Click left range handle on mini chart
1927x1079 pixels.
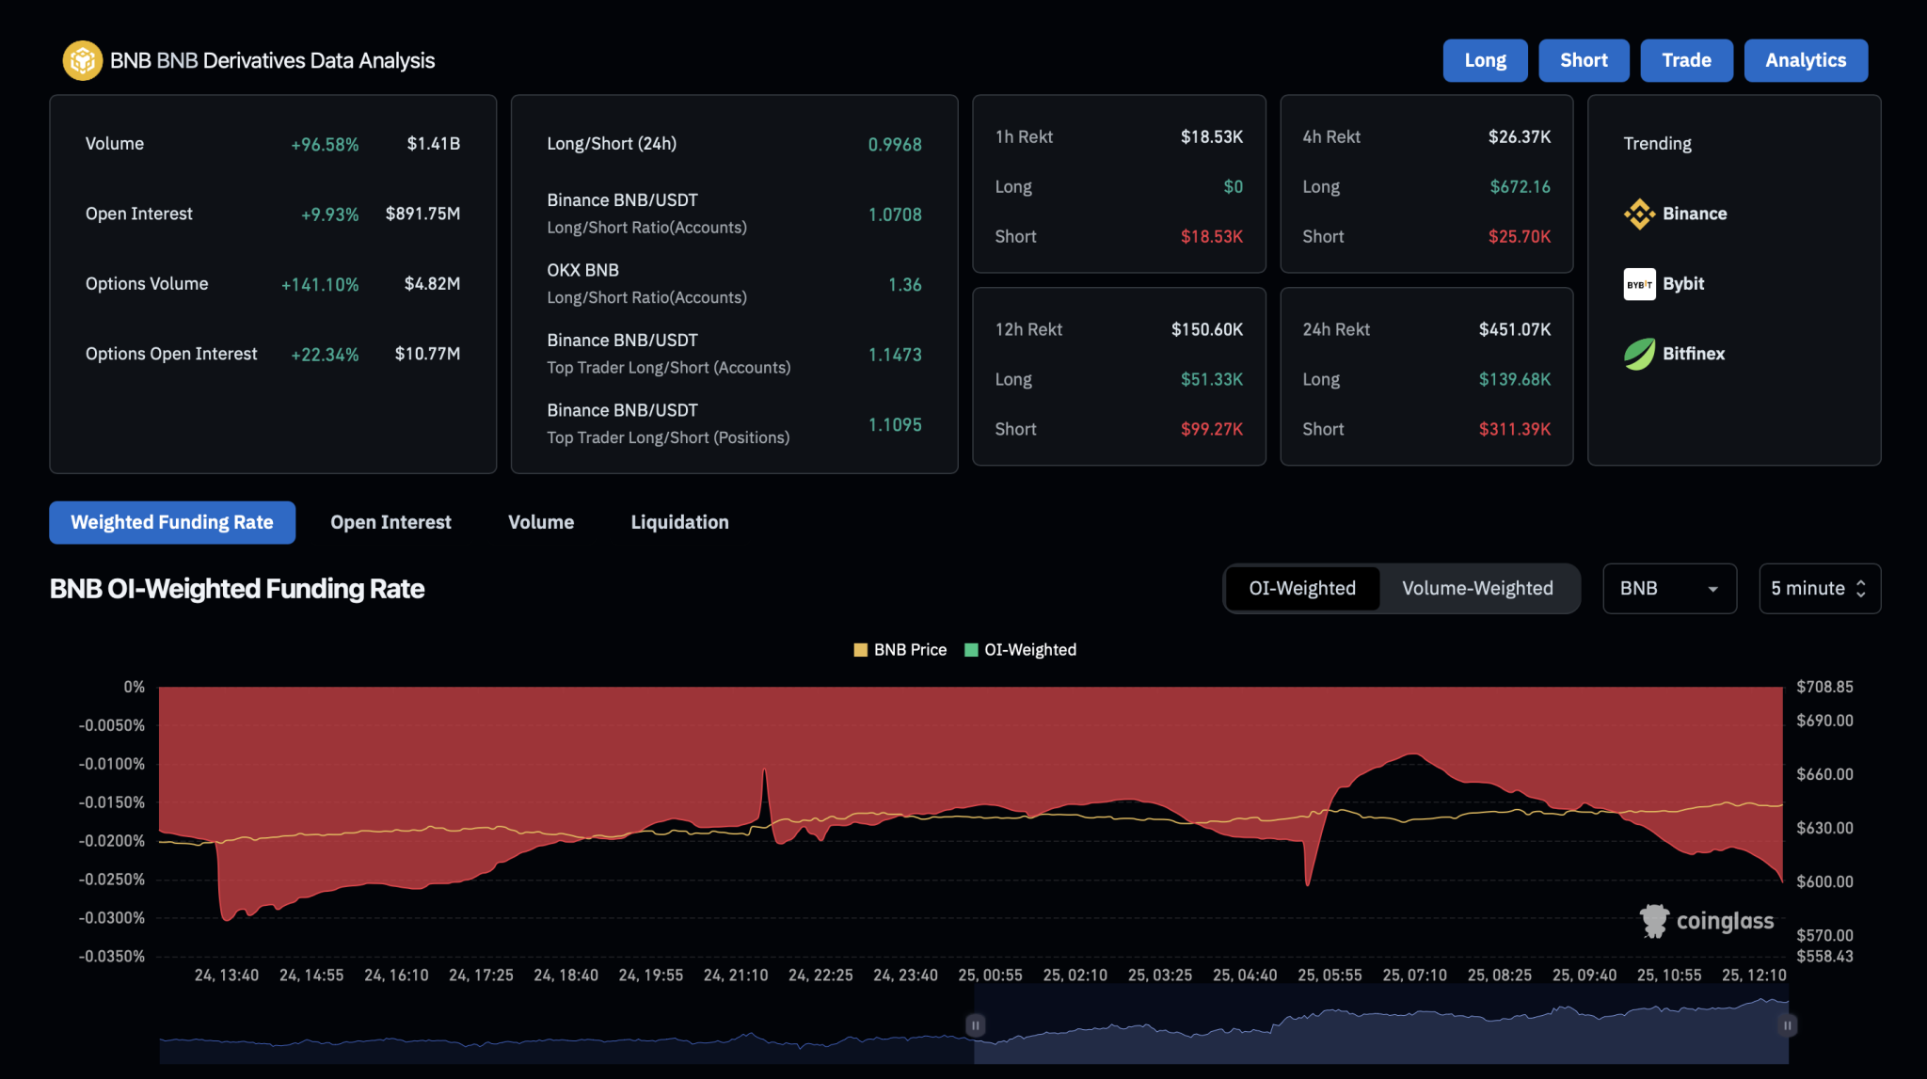pyautogui.click(x=976, y=1024)
